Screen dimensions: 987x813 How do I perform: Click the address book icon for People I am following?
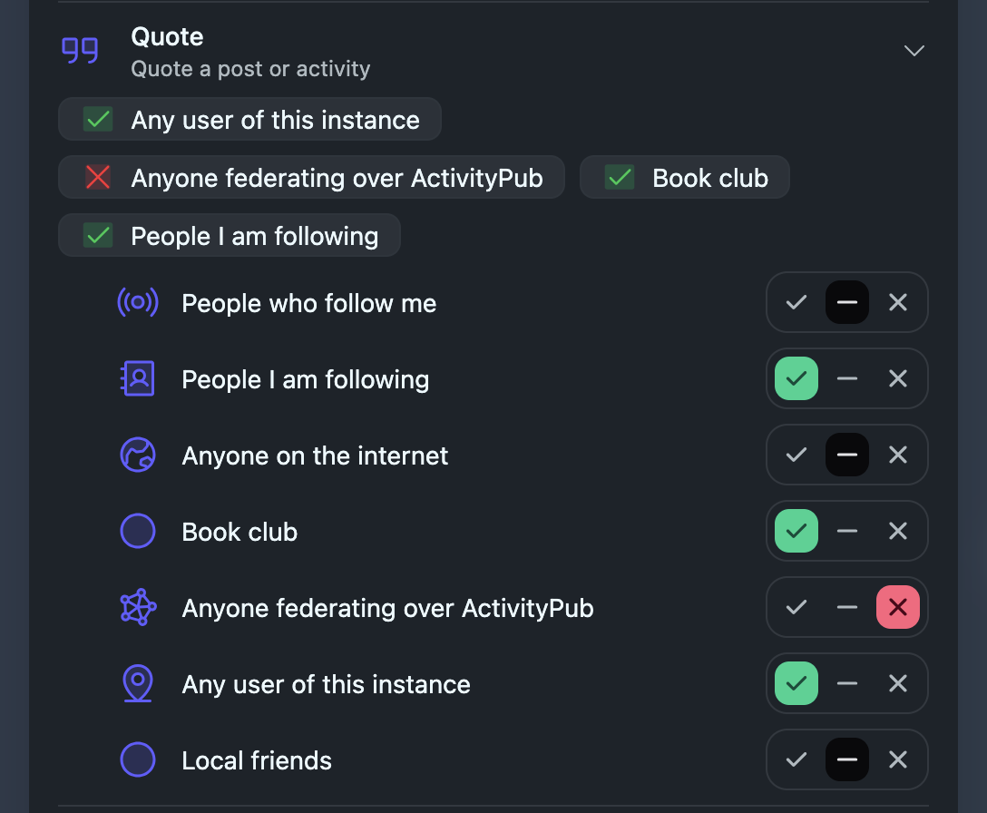pyautogui.click(x=138, y=379)
